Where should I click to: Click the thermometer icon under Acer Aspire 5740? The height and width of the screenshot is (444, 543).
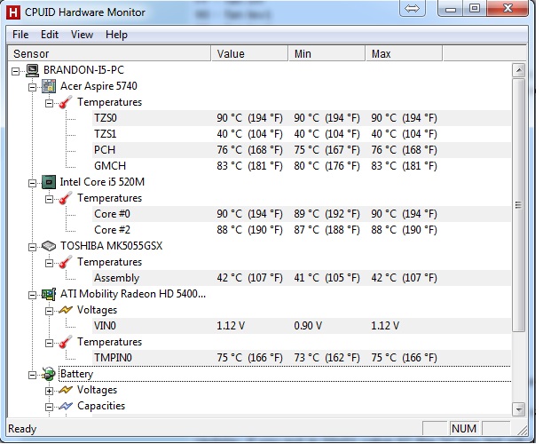[x=66, y=102]
